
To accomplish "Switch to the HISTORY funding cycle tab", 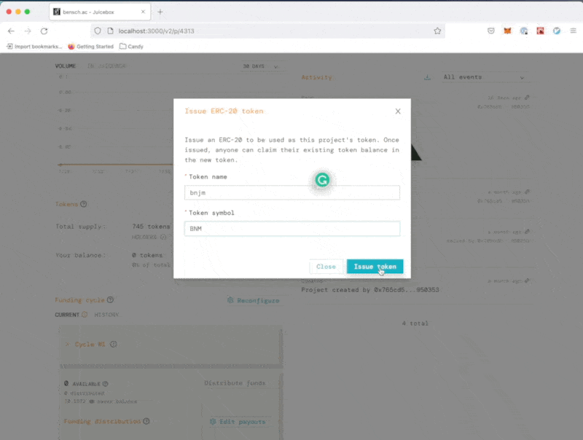I will (106, 315).
